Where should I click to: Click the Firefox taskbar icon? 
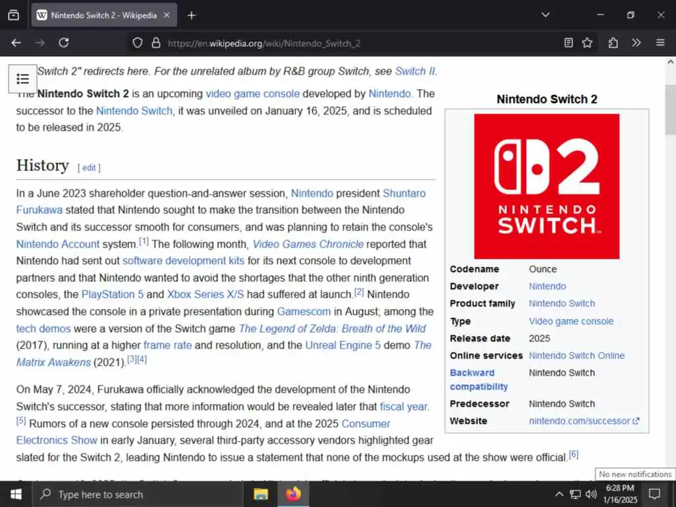(293, 494)
